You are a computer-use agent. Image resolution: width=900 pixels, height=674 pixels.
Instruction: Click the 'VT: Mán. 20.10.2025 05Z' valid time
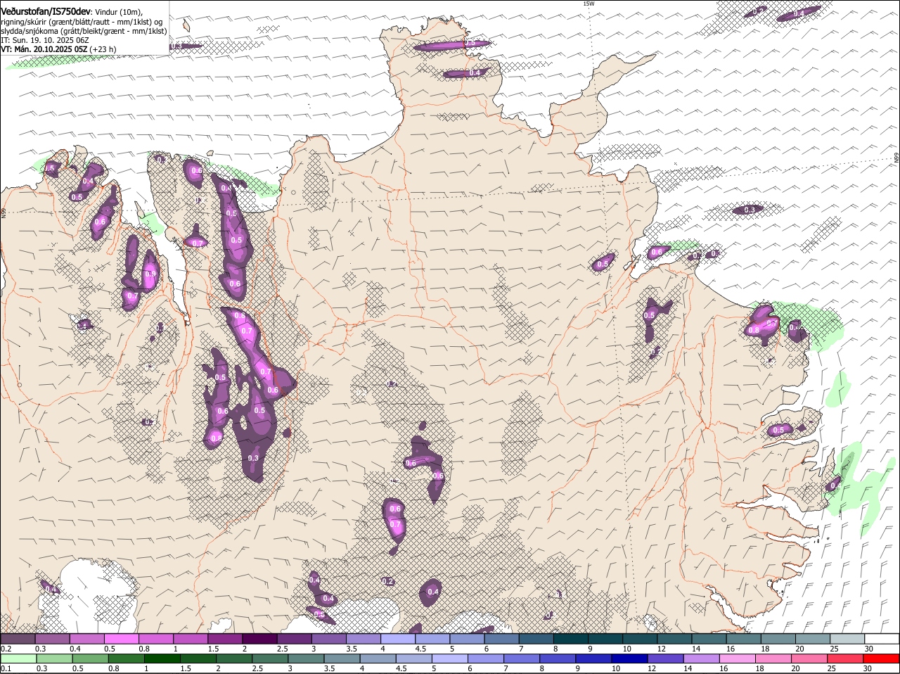click(x=44, y=49)
